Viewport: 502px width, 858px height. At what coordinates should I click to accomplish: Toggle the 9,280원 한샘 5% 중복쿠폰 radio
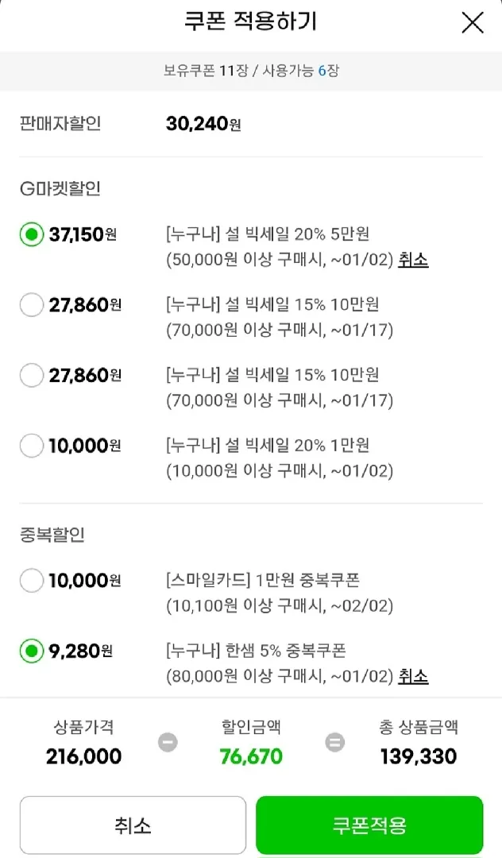[32, 651]
